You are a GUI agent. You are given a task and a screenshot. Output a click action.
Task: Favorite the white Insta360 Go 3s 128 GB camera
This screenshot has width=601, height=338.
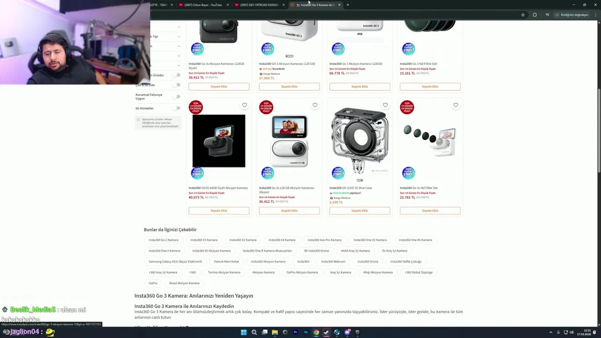[315, 105]
